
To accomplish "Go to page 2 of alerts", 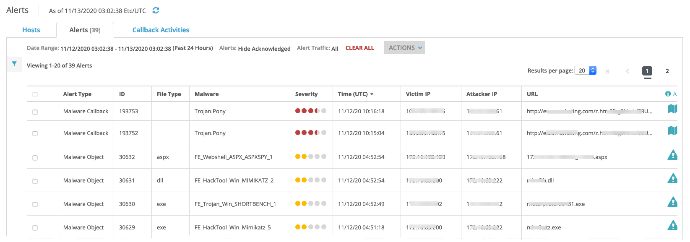I will pos(667,71).
